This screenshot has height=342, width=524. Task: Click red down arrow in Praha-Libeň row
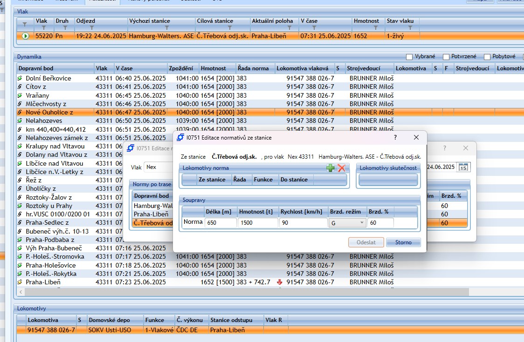tap(279, 282)
